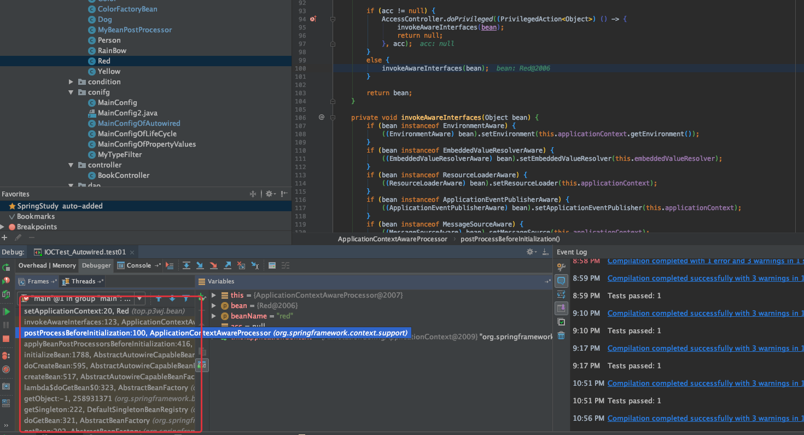Select the Frames tab
This screenshot has width=804, height=435.
click(38, 281)
